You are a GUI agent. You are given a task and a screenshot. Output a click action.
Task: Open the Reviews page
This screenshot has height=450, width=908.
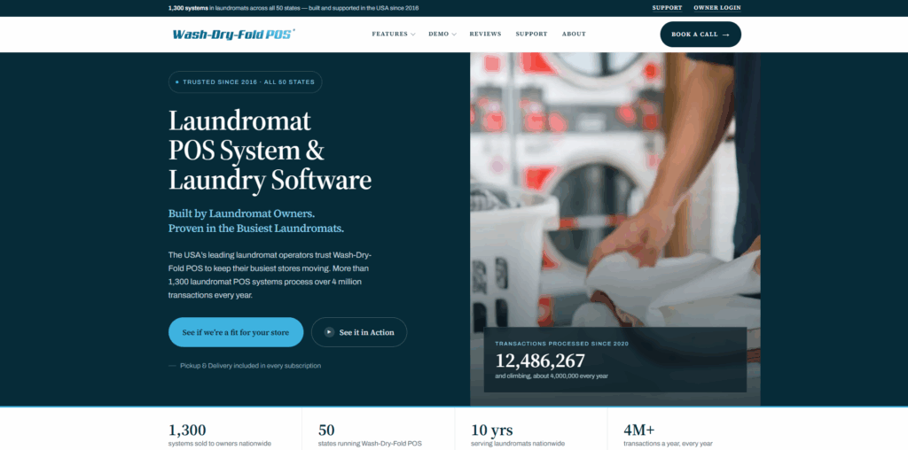[x=485, y=35]
